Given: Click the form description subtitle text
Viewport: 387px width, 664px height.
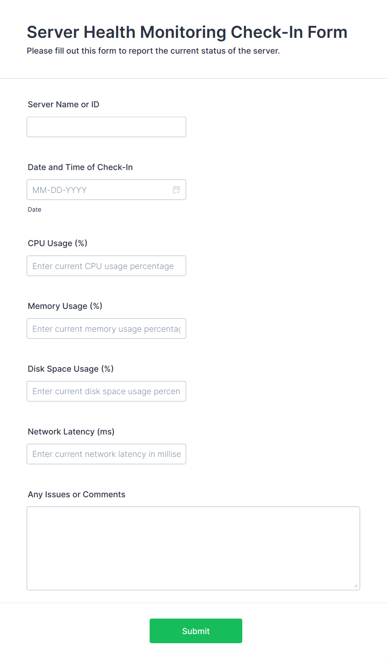Looking at the screenshot, I should 154,51.
